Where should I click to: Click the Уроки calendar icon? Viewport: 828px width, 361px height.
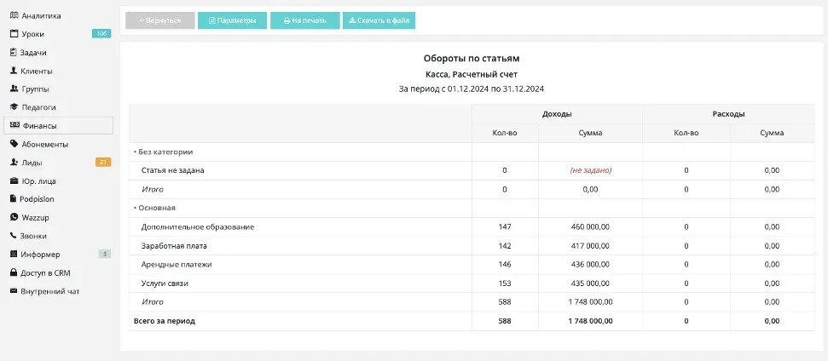(14, 34)
